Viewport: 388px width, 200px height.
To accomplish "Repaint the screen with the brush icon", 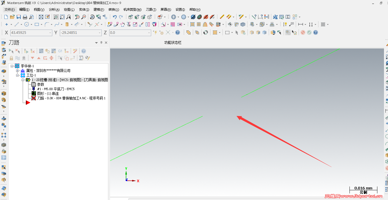I will [x=47, y=17].
